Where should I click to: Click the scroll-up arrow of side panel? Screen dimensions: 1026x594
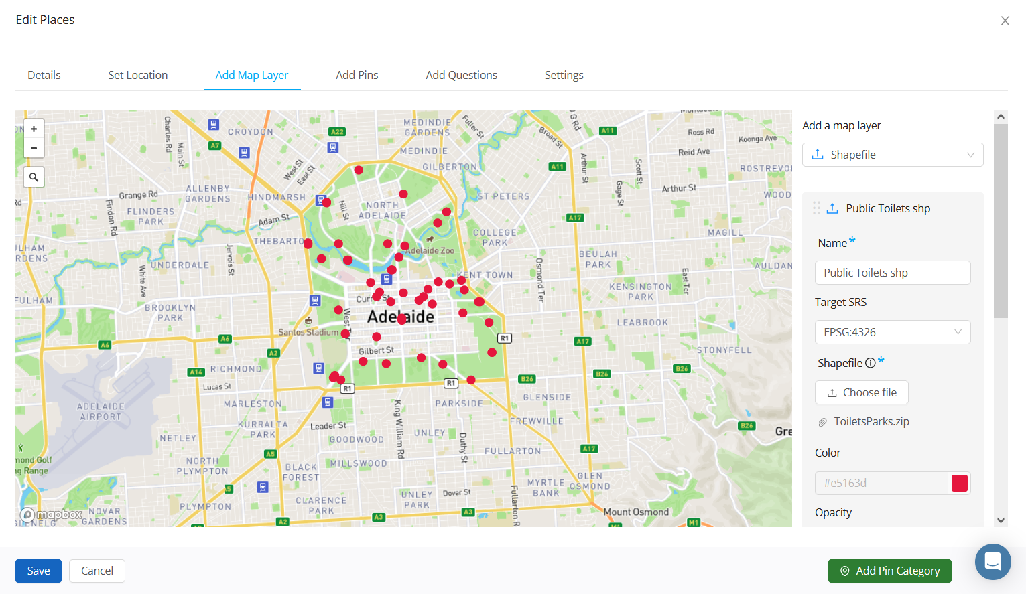[x=1001, y=117]
